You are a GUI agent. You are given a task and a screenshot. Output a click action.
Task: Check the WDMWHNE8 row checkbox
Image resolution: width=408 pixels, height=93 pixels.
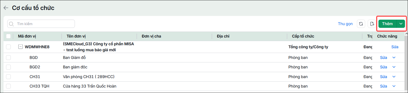[x=9, y=47]
